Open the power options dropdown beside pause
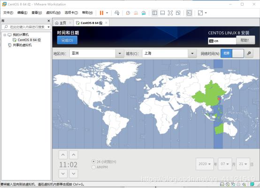This screenshot has width=260, height=188. pyautogui.click(x=107, y=13)
